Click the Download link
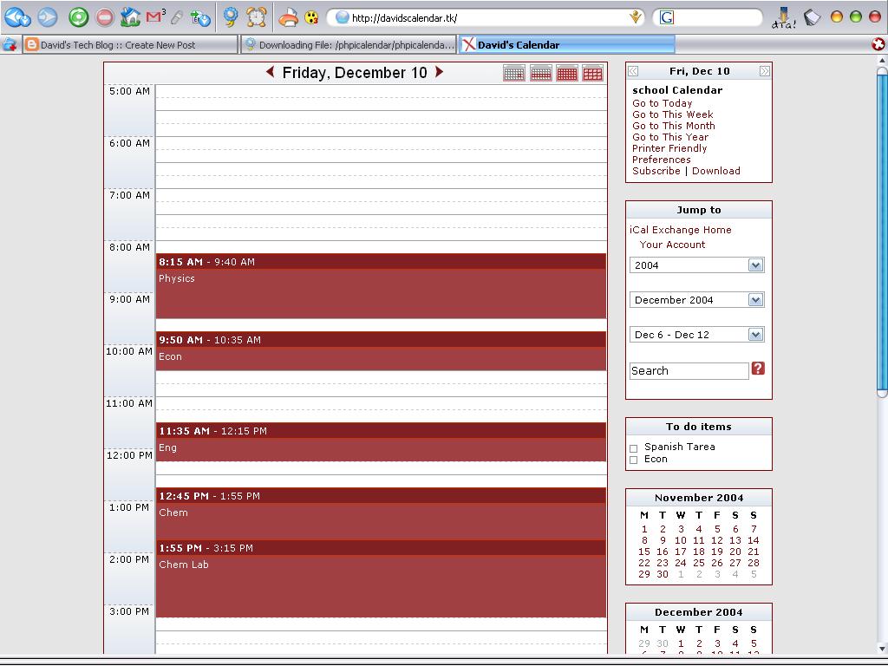The image size is (888, 666). point(715,171)
